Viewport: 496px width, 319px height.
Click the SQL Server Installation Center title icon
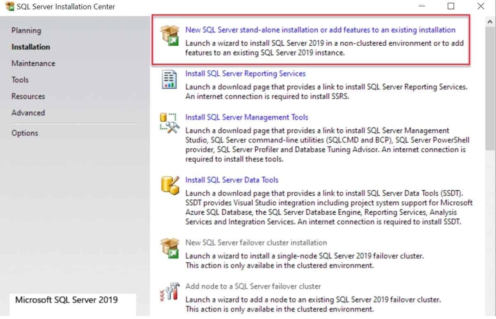click(10, 6)
